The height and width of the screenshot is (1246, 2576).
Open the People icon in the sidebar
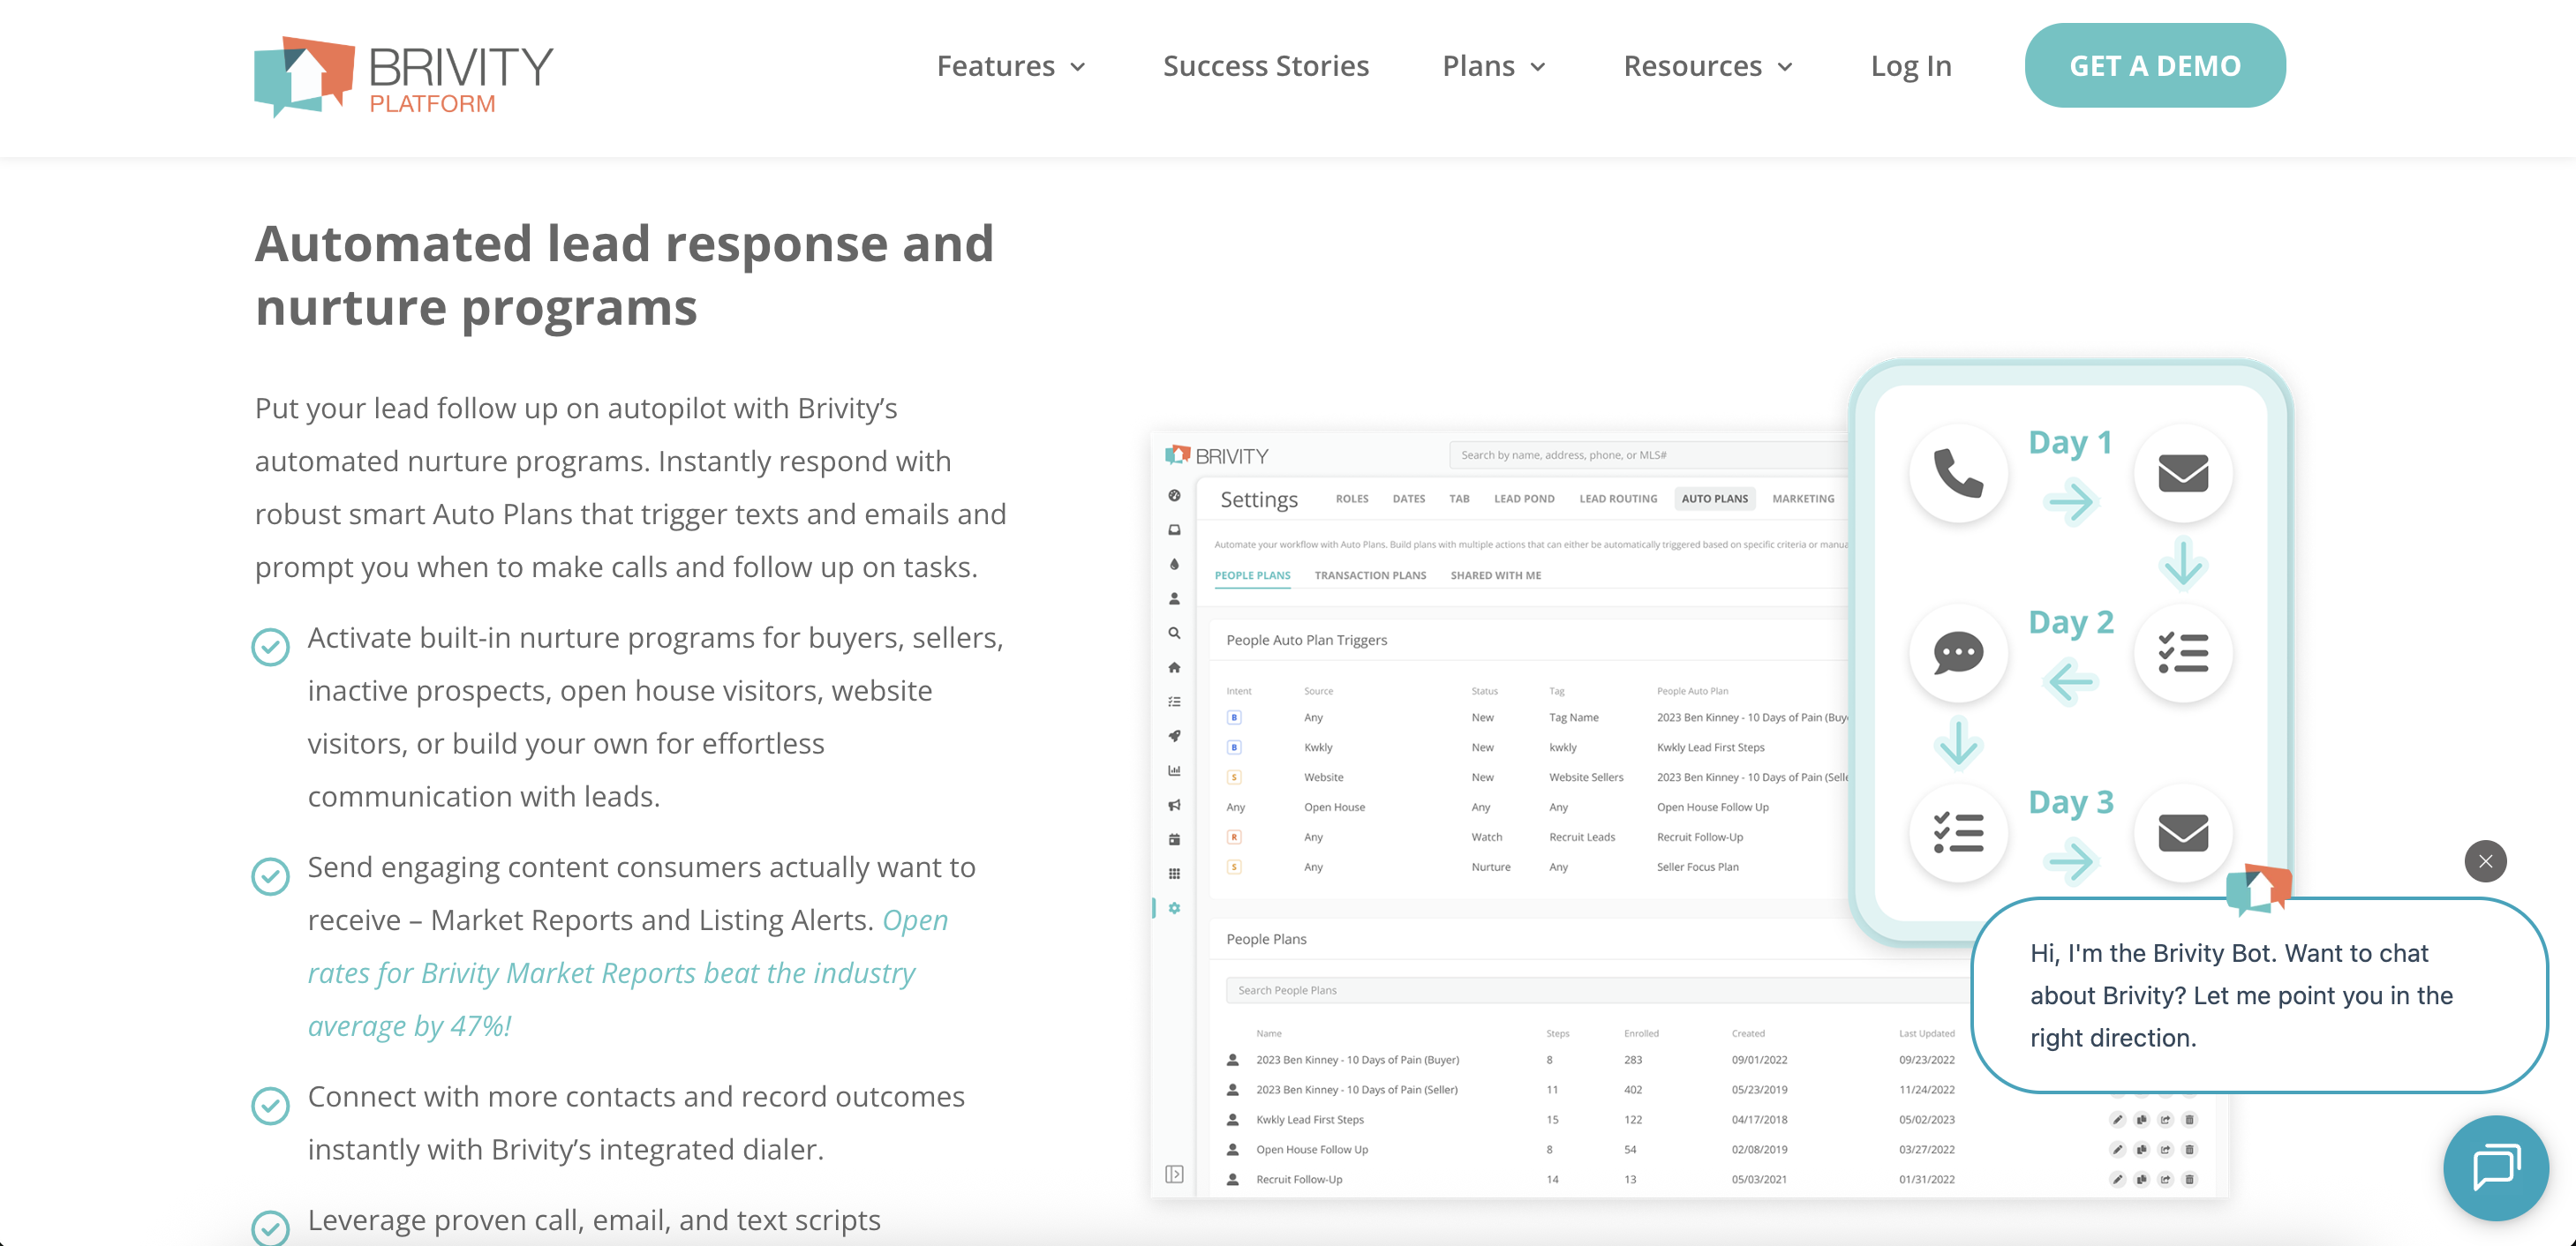[x=1174, y=598]
